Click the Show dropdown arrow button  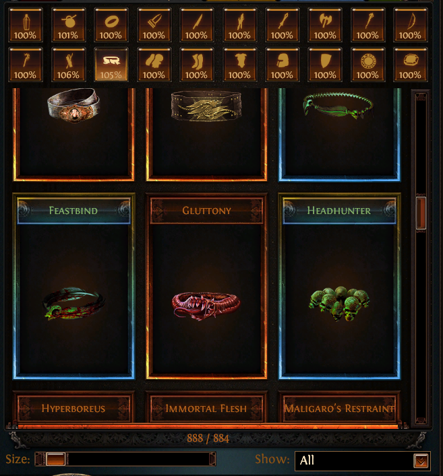point(421,461)
